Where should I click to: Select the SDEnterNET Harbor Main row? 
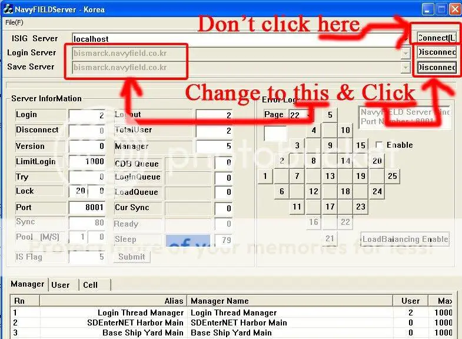pyautogui.click(x=231, y=323)
